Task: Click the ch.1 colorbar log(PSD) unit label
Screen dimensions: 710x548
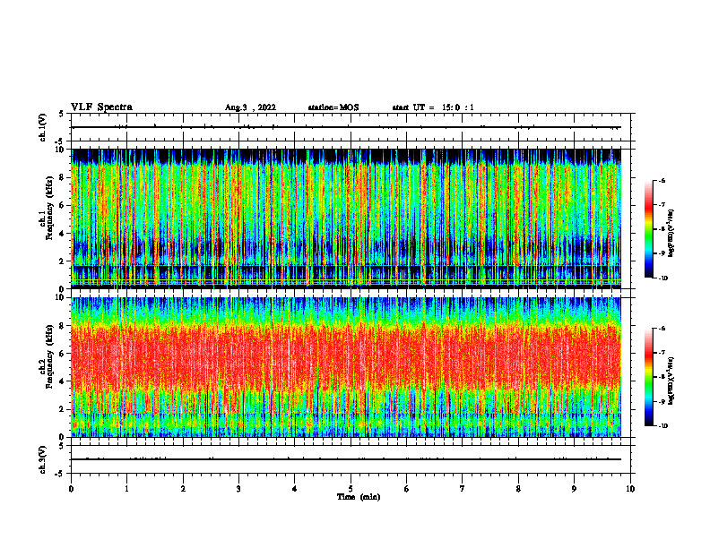Action: pyautogui.click(x=671, y=234)
